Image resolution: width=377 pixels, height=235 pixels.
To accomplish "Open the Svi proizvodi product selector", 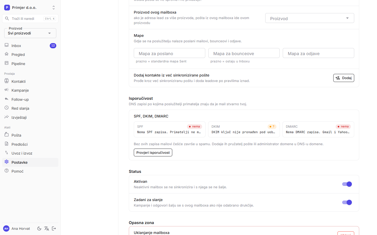I will pyautogui.click(x=30, y=33).
